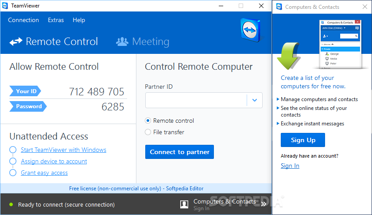Toggle circle beside Start TeamViewer with Windows
Screen dimensions: 372x215
pyautogui.click(x=13, y=150)
